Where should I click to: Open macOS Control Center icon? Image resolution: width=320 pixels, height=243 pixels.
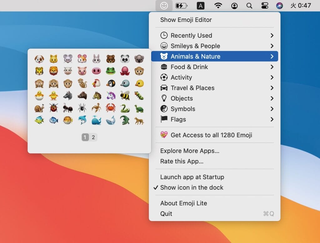click(x=264, y=6)
